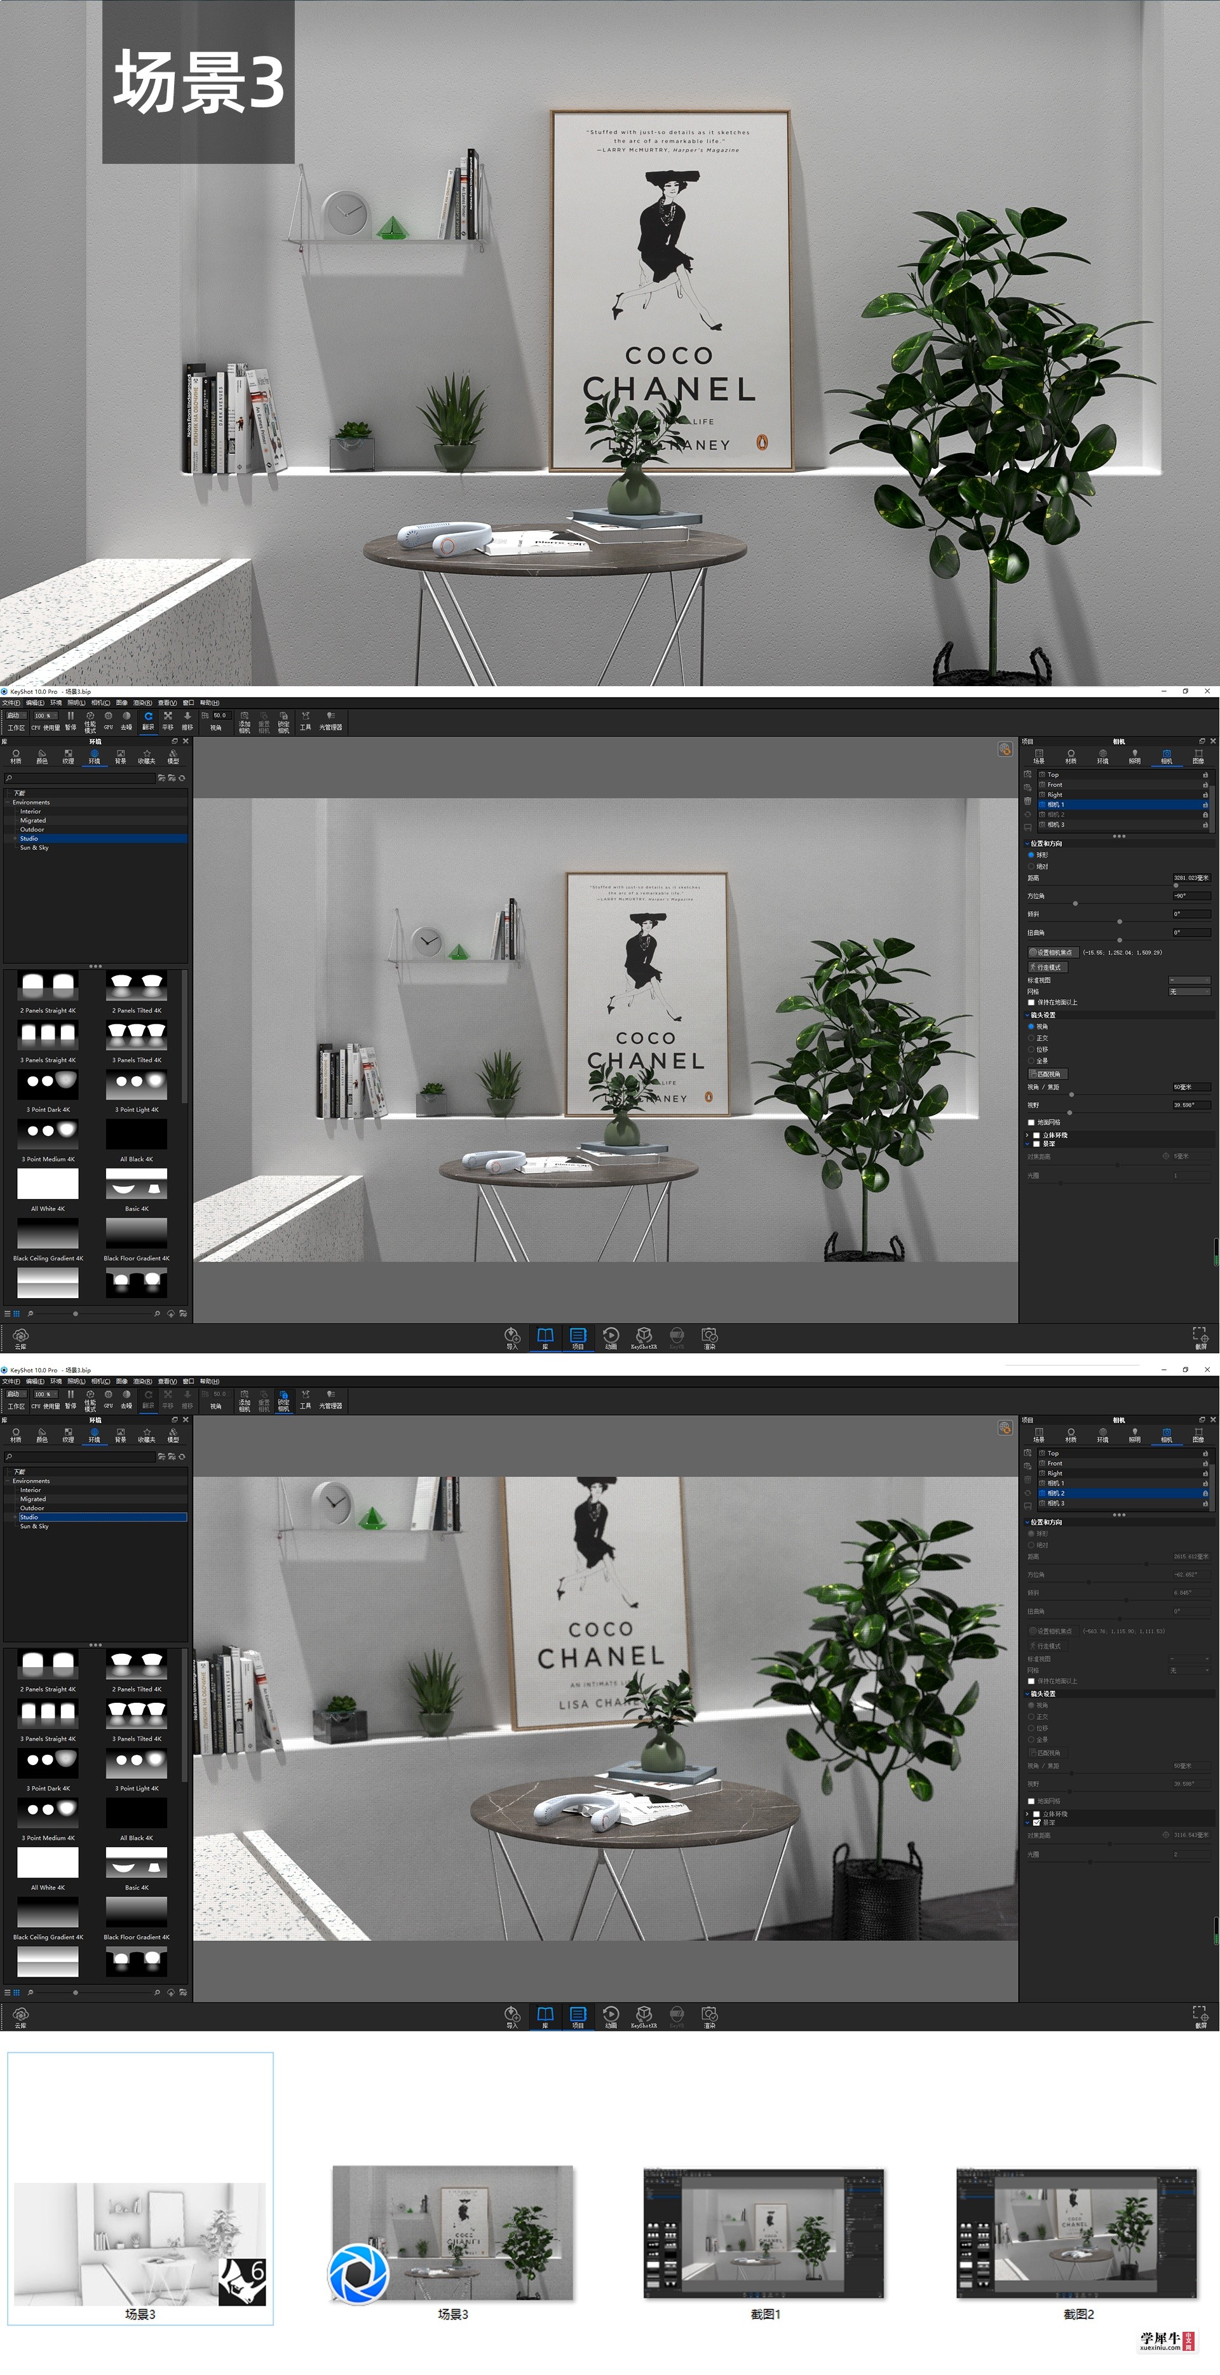Adjust Azimuth (方位角) slider in upper window

1075,903
